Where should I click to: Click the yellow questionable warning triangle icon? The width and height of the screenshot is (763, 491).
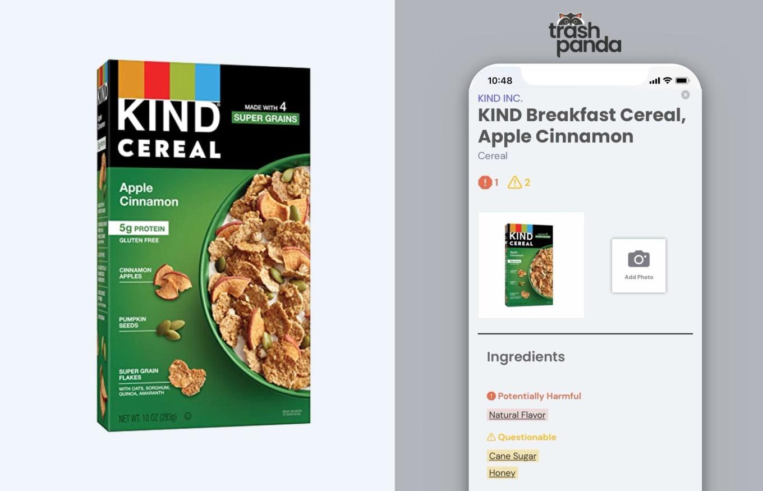coord(514,182)
